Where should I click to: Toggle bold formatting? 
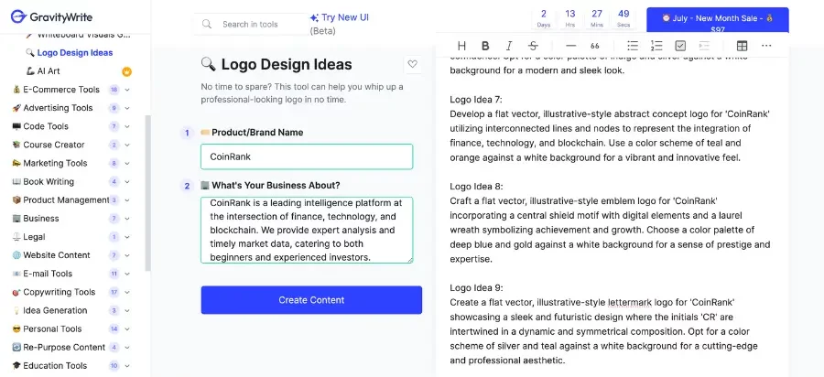pyautogui.click(x=485, y=46)
